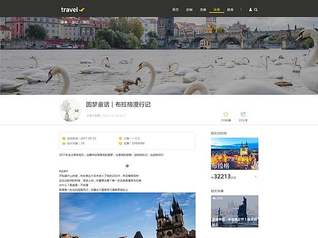Click the article photo of Tyn Church
This screenshot has height=238, width=318.
point(127,215)
